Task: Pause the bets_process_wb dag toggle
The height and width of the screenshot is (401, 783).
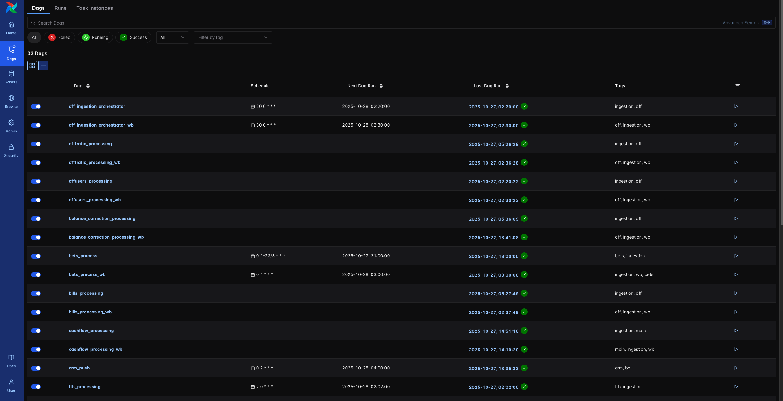Action: 36,275
